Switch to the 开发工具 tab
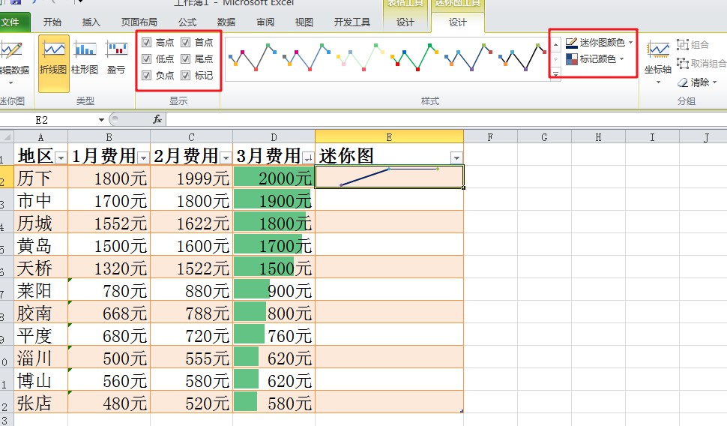The image size is (727, 426). [x=352, y=22]
